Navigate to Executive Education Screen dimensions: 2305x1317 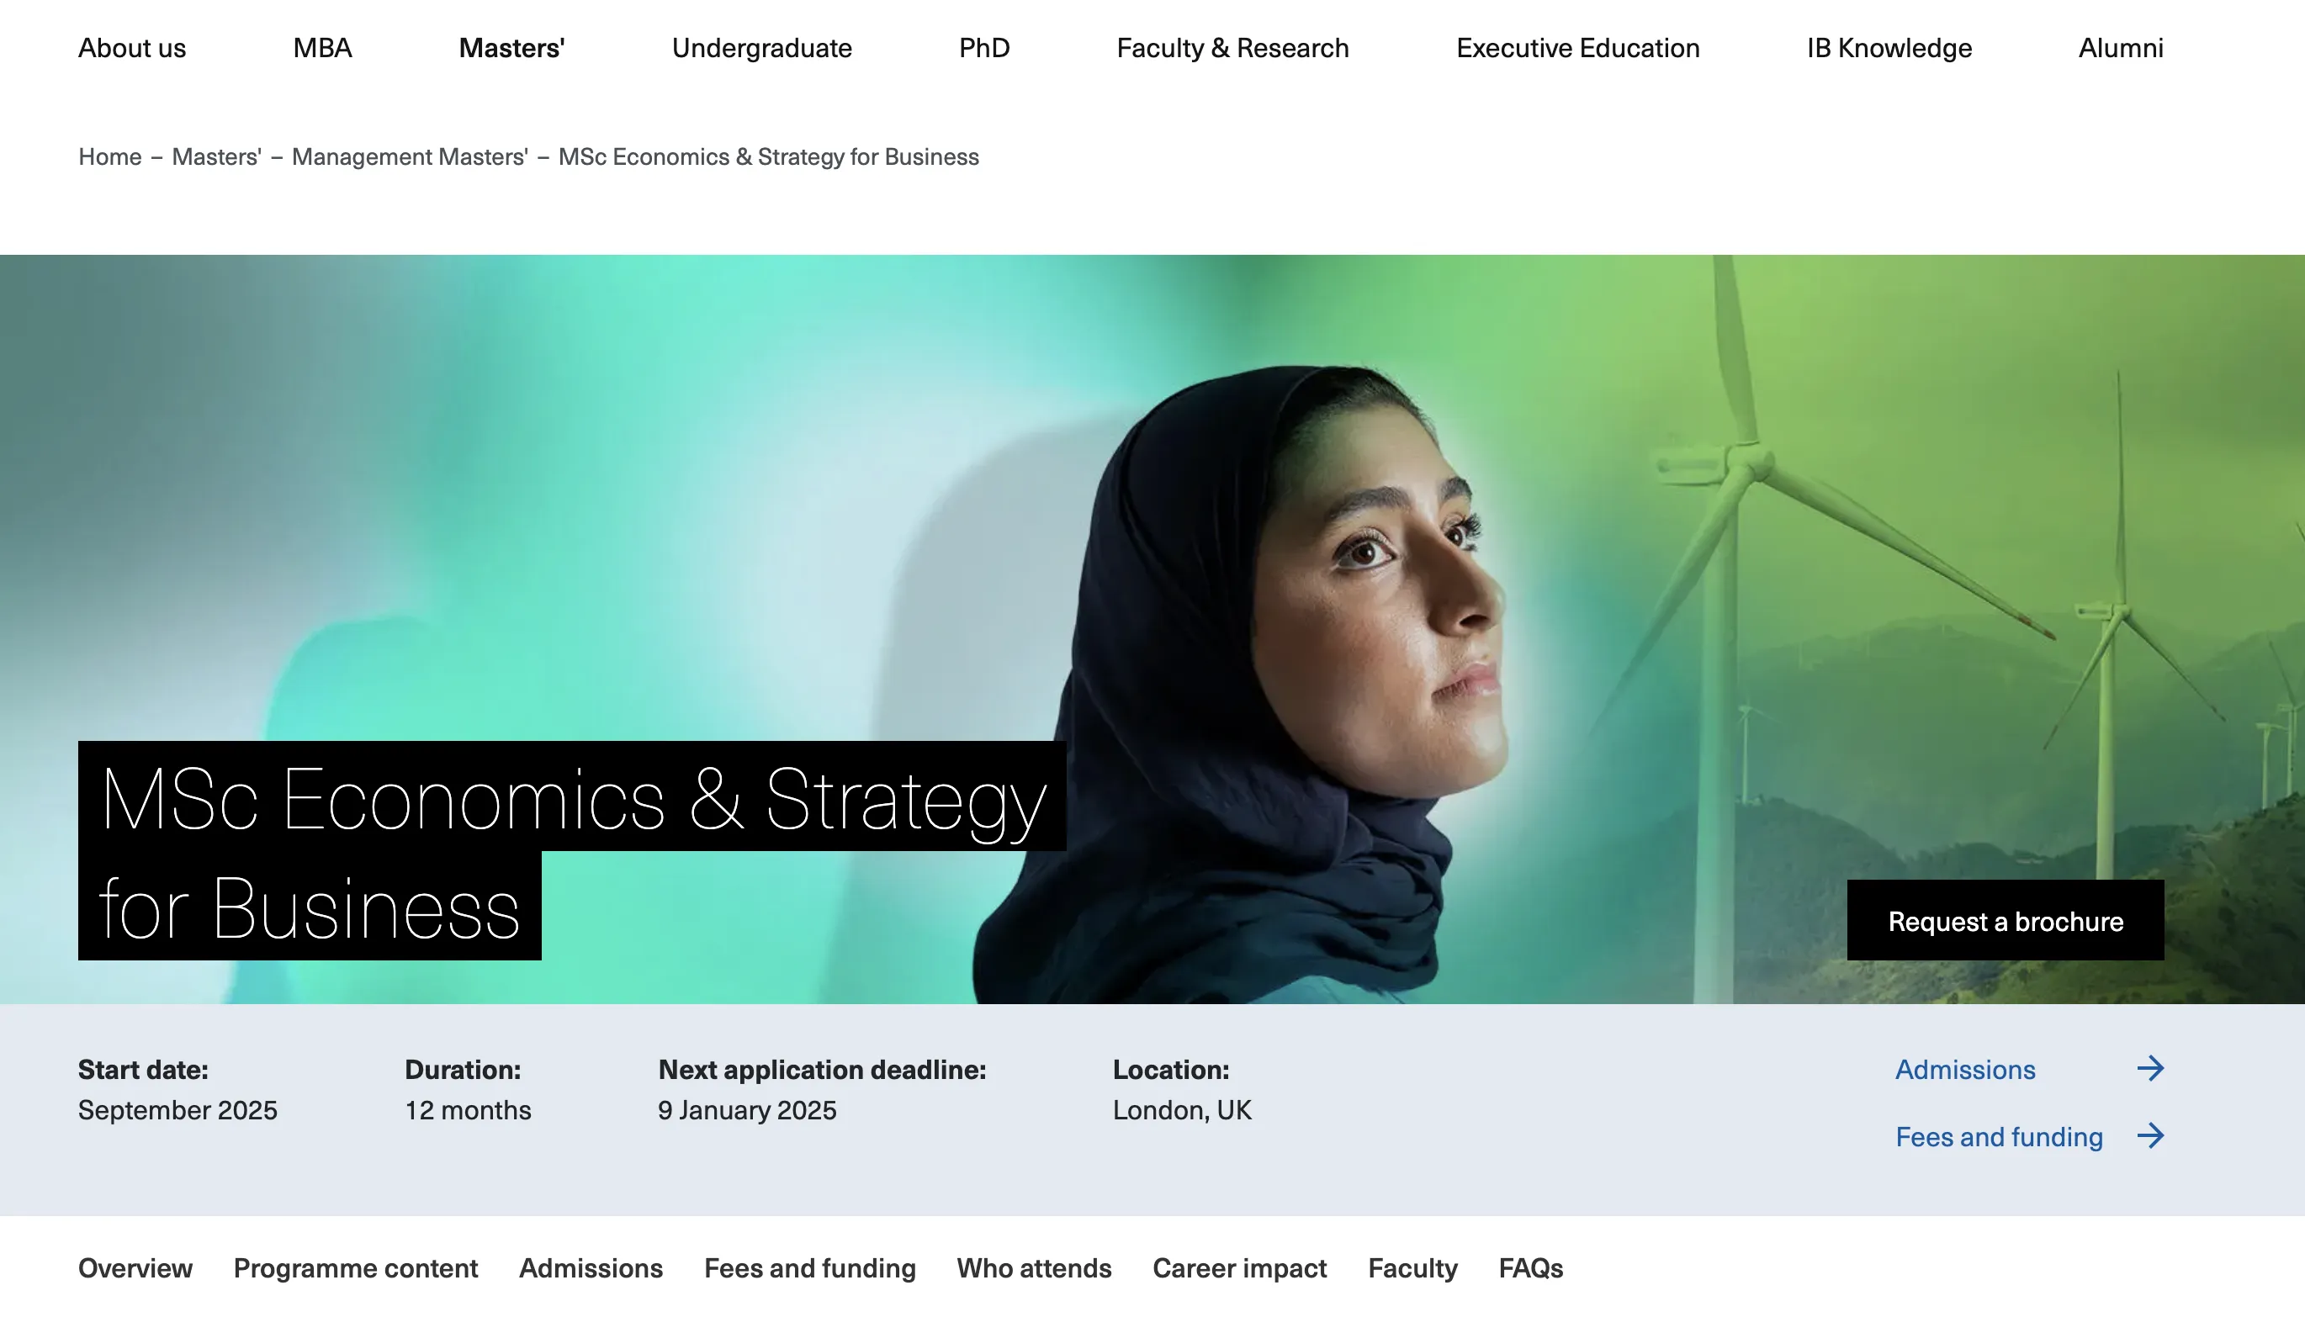1576,48
